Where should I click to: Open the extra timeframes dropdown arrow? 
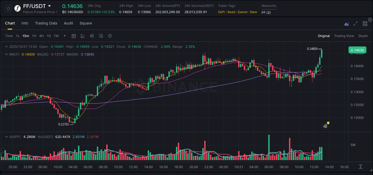coord(64,36)
